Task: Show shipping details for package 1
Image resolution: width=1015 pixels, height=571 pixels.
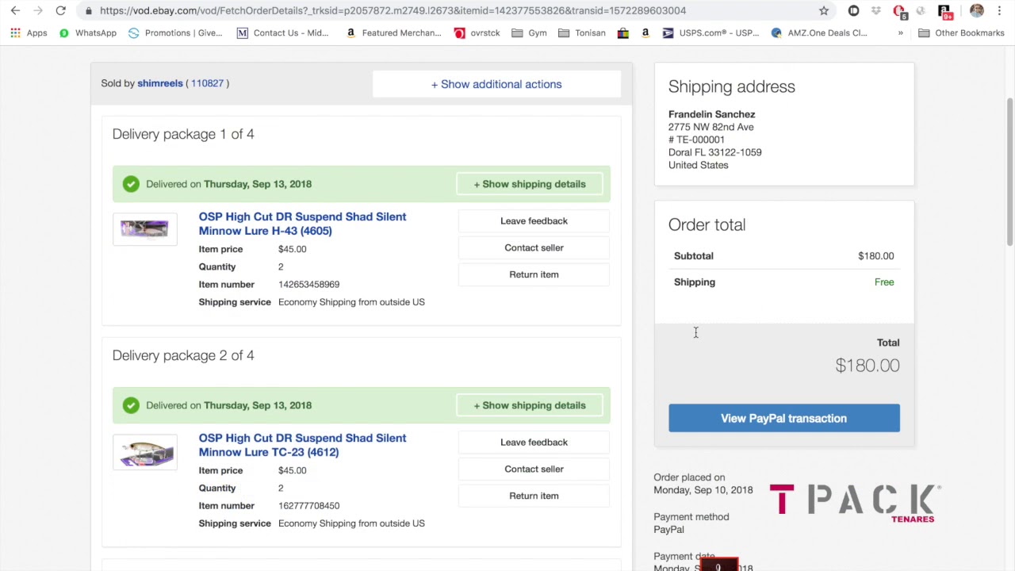Action: tap(529, 184)
